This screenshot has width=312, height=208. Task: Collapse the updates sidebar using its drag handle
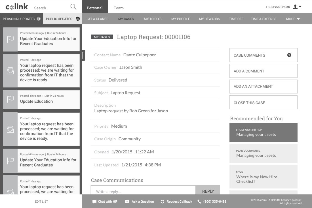[x=83, y=55]
